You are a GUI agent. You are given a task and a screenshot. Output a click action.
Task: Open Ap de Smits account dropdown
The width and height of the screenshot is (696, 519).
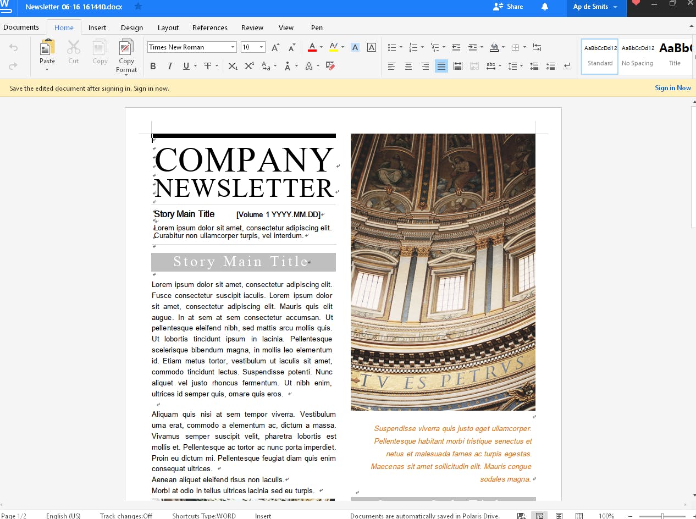click(595, 7)
